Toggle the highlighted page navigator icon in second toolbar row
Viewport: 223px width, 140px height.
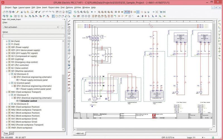pyautogui.click(x=53, y=16)
